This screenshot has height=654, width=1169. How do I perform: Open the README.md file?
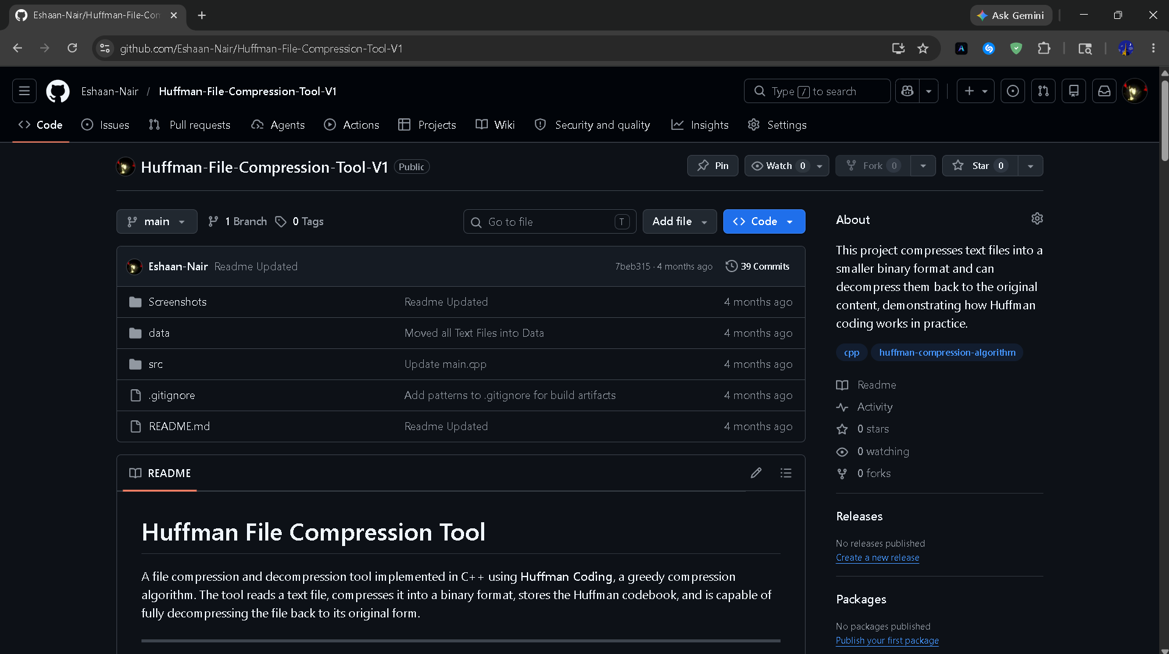click(179, 426)
